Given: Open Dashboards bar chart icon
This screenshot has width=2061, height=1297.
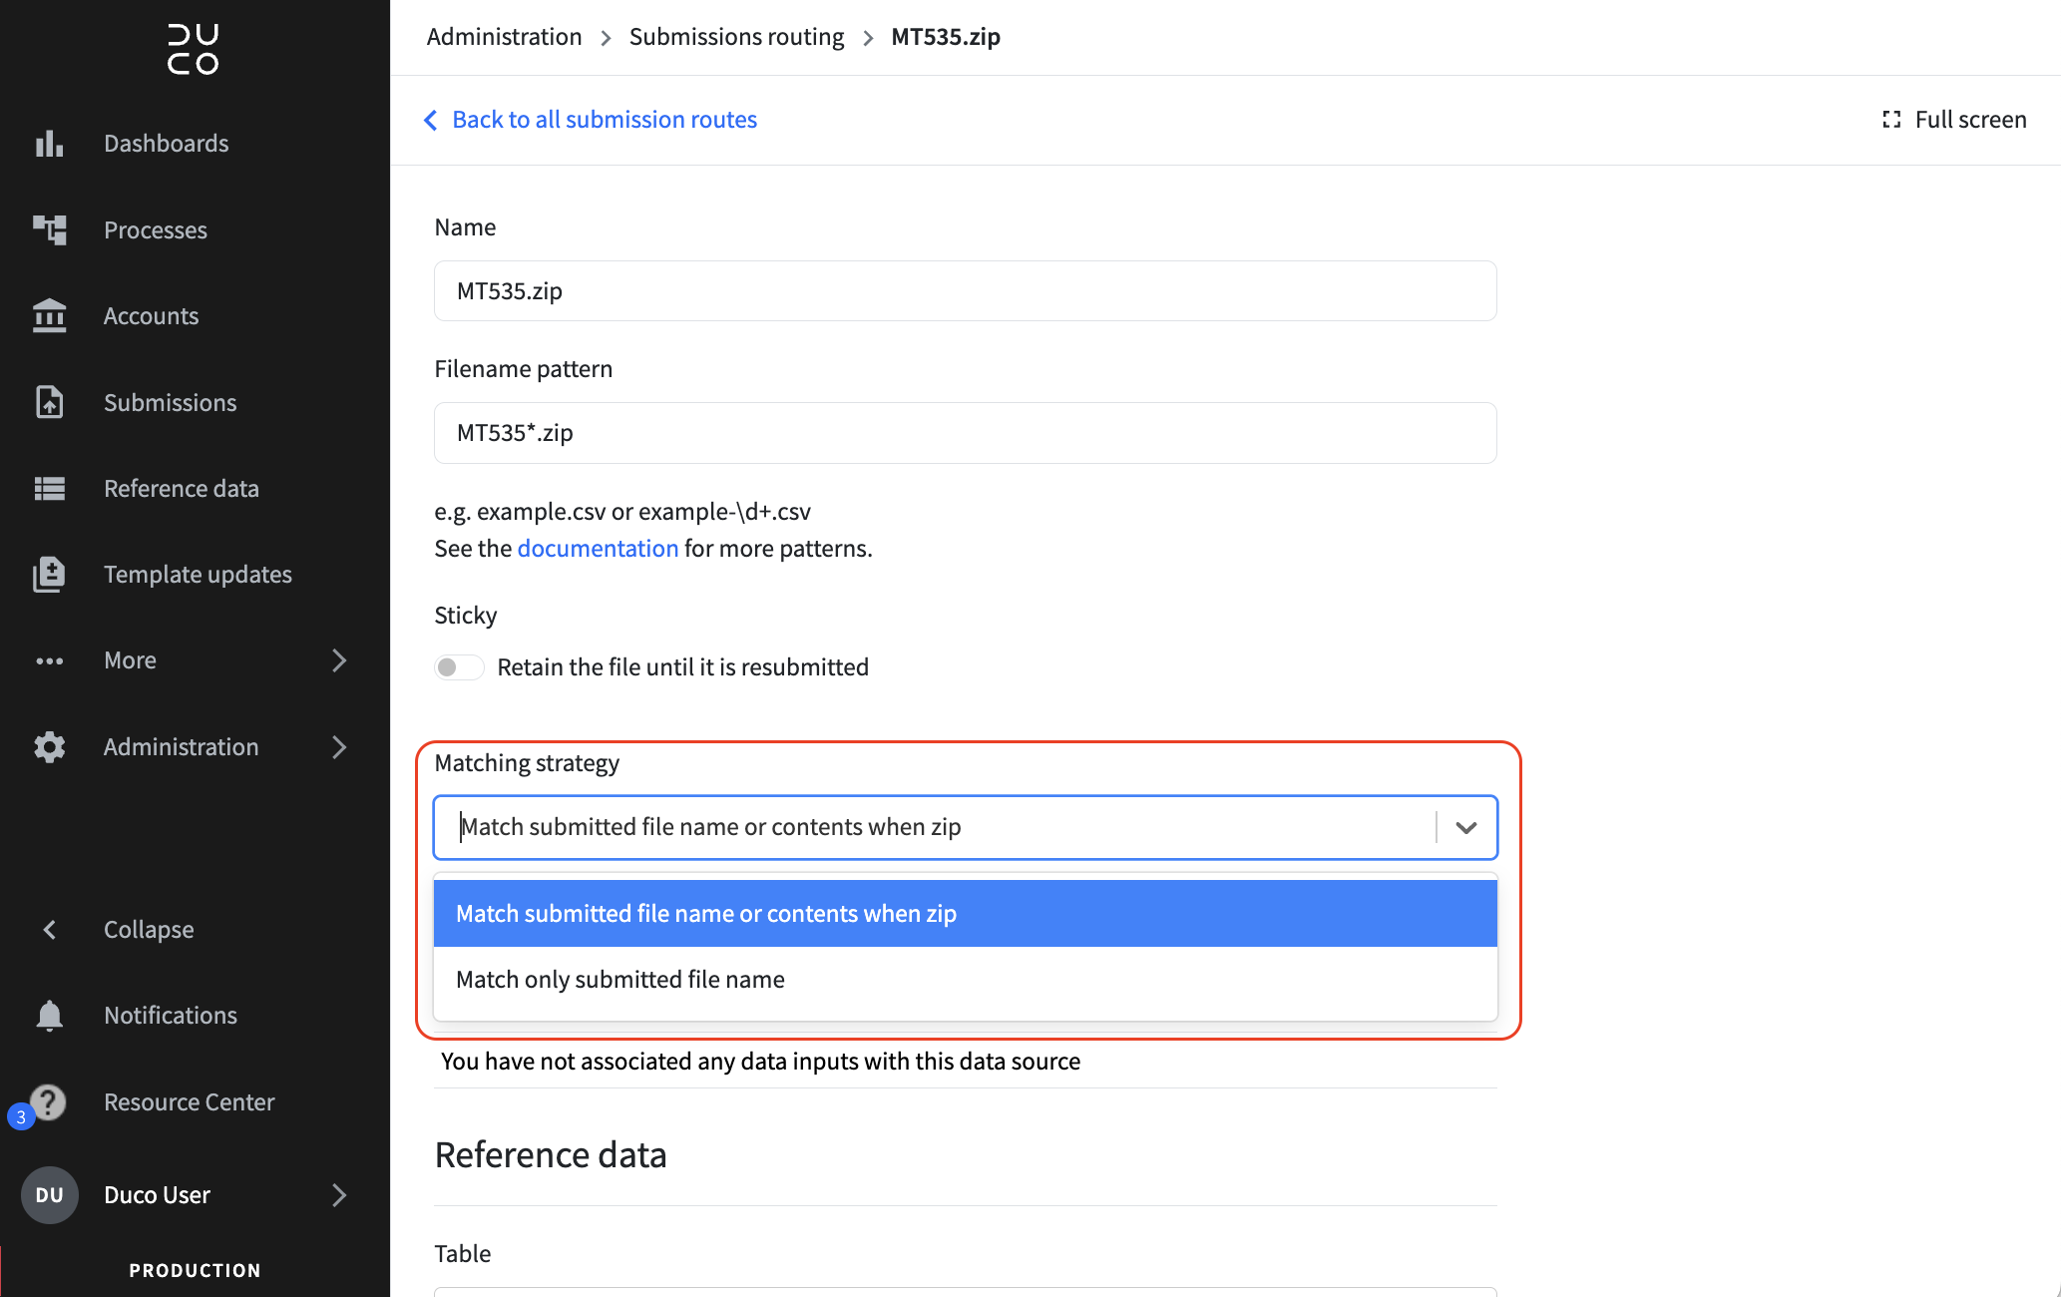Looking at the screenshot, I should coord(49,144).
